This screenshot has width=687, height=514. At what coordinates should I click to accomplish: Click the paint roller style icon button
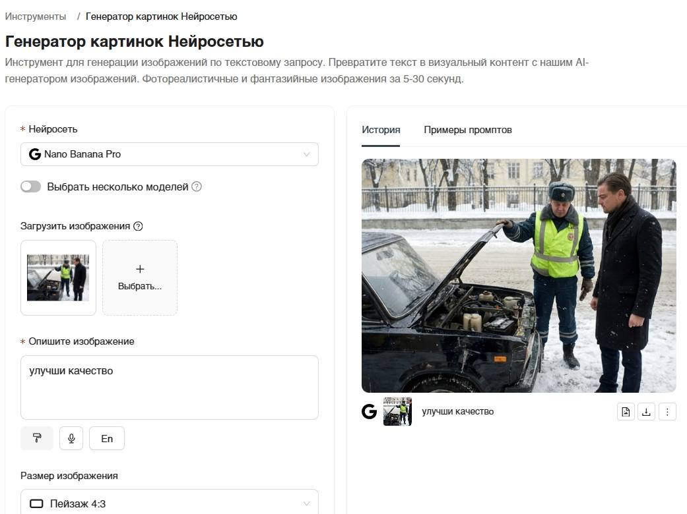pos(37,438)
